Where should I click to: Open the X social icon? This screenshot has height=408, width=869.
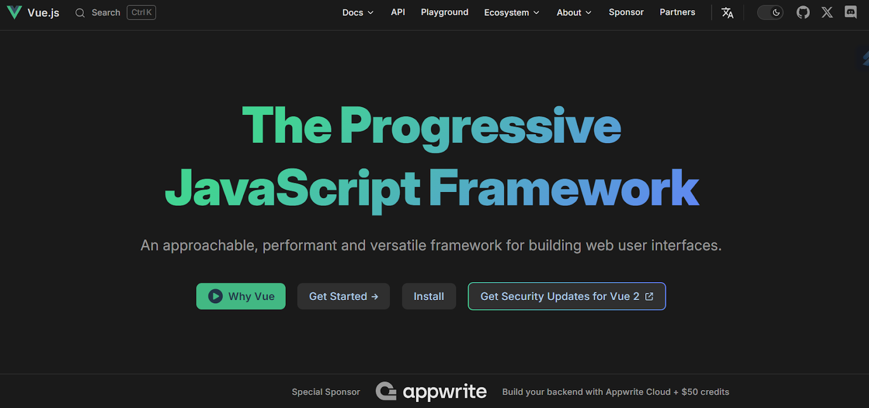pyautogui.click(x=827, y=12)
